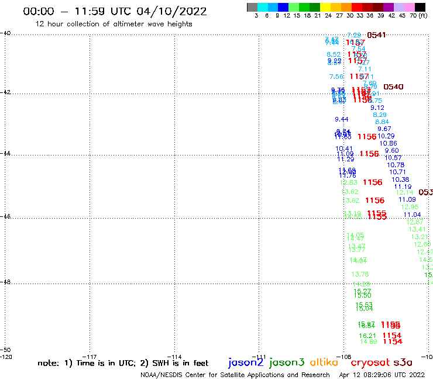
Task: Click the '12.14' wave height value
Action: pos(405,192)
